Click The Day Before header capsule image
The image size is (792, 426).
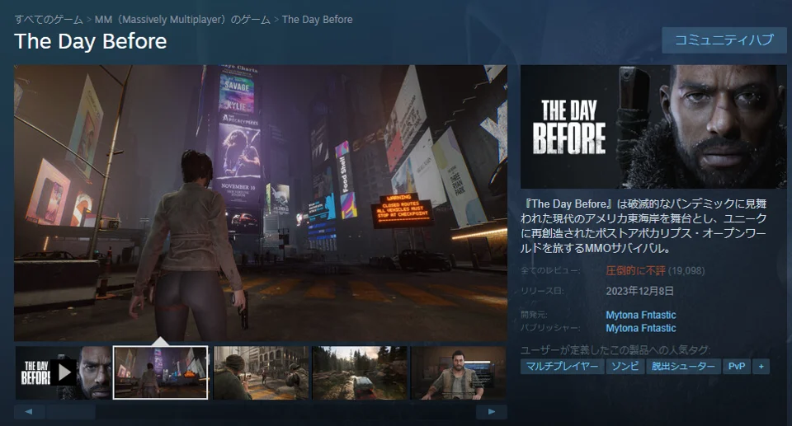pyautogui.click(x=653, y=127)
